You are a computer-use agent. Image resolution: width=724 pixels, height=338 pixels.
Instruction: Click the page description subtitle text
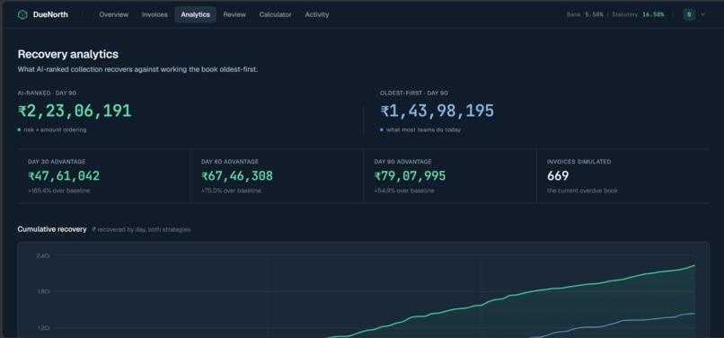pos(137,70)
